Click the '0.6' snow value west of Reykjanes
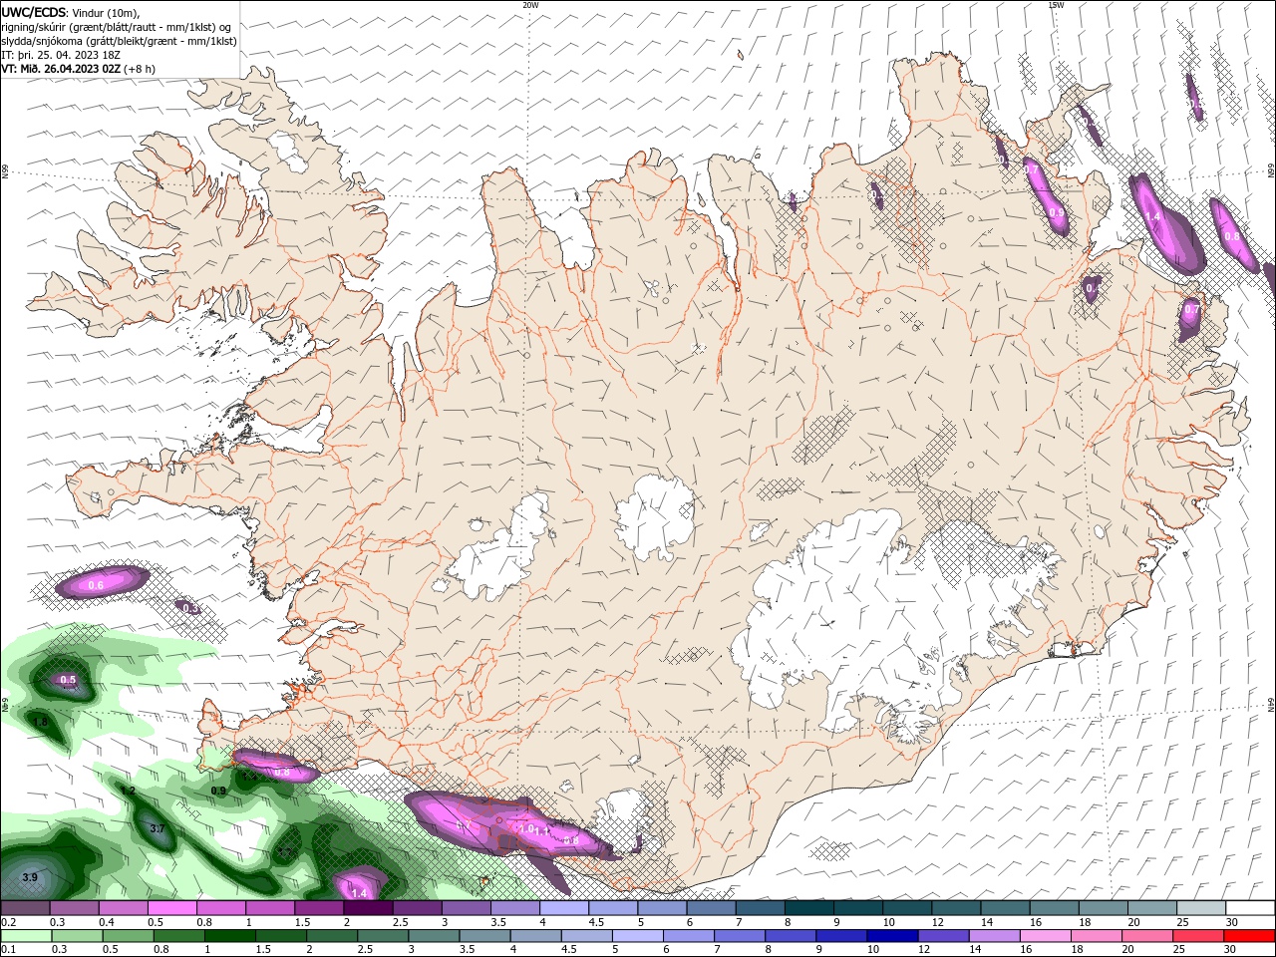The height and width of the screenshot is (957, 1276). coord(96,585)
